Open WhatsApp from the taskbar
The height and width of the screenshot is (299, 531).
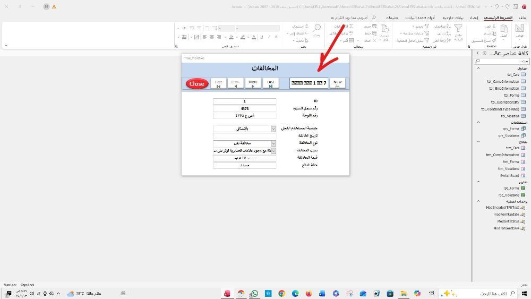pos(254,293)
